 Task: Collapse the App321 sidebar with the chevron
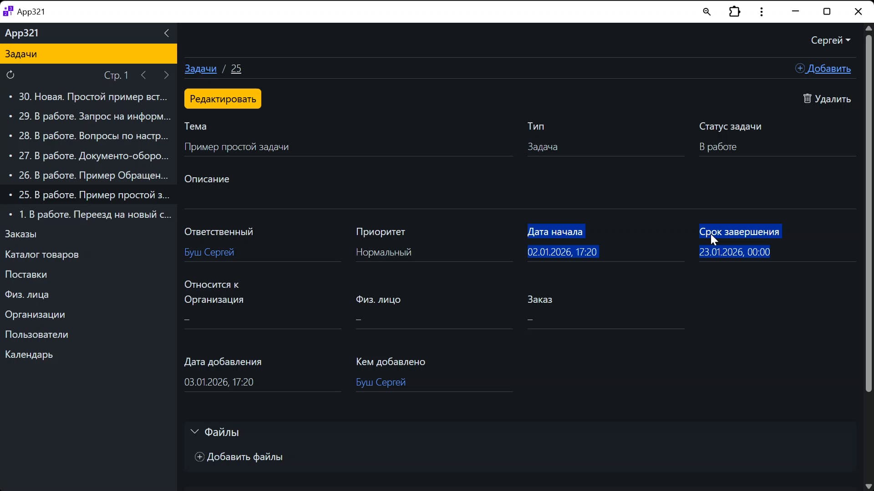tap(167, 33)
